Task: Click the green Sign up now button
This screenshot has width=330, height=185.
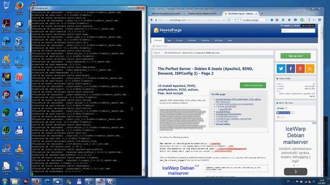Action: 295,56
